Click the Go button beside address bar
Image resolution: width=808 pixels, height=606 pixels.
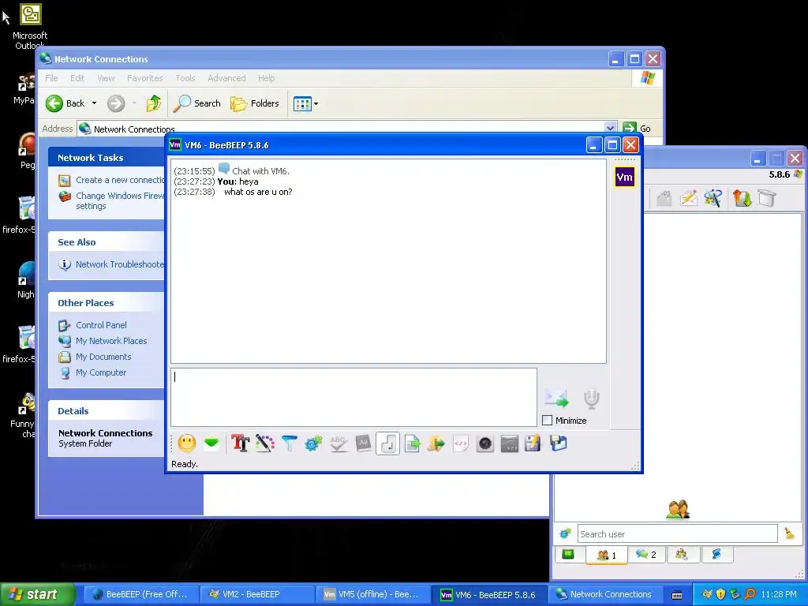(637, 128)
